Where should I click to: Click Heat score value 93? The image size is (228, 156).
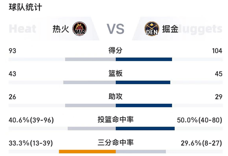12,51
